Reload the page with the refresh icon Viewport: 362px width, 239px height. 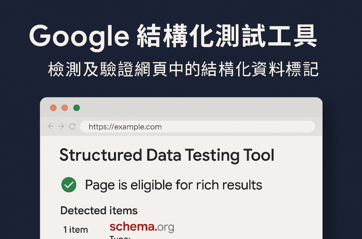(72, 126)
